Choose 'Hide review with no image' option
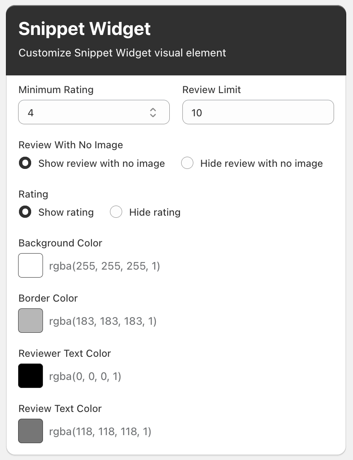The height and width of the screenshot is (460, 353). coord(187,163)
